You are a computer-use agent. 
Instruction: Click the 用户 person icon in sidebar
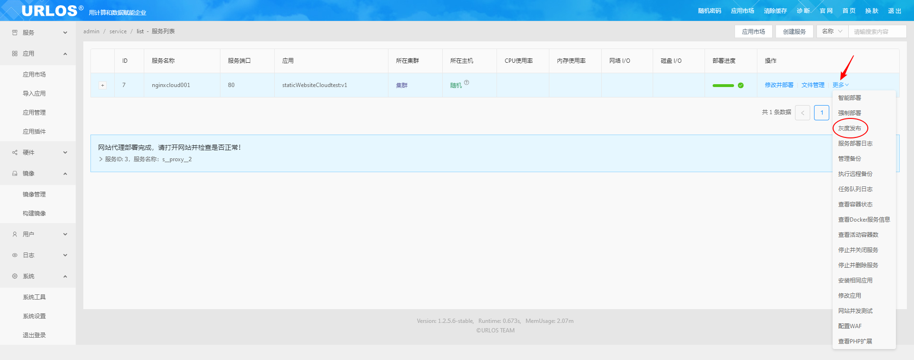(15, 234)
